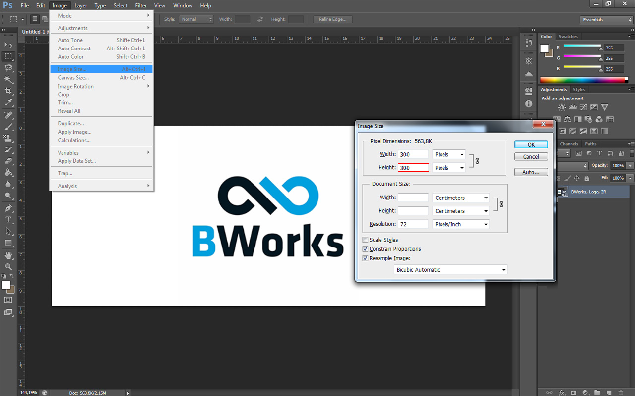Image resolution: width=635 pixels, height=396 pixels.
Task: Enable the Scale Styles checkbox
Action: coord(366,240)
